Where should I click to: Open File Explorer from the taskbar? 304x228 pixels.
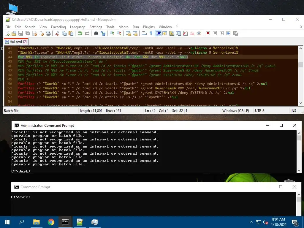[x=36, y=222]
